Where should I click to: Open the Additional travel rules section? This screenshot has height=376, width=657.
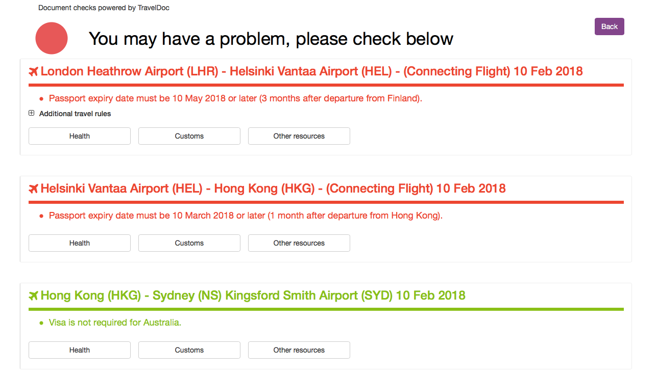75,114
